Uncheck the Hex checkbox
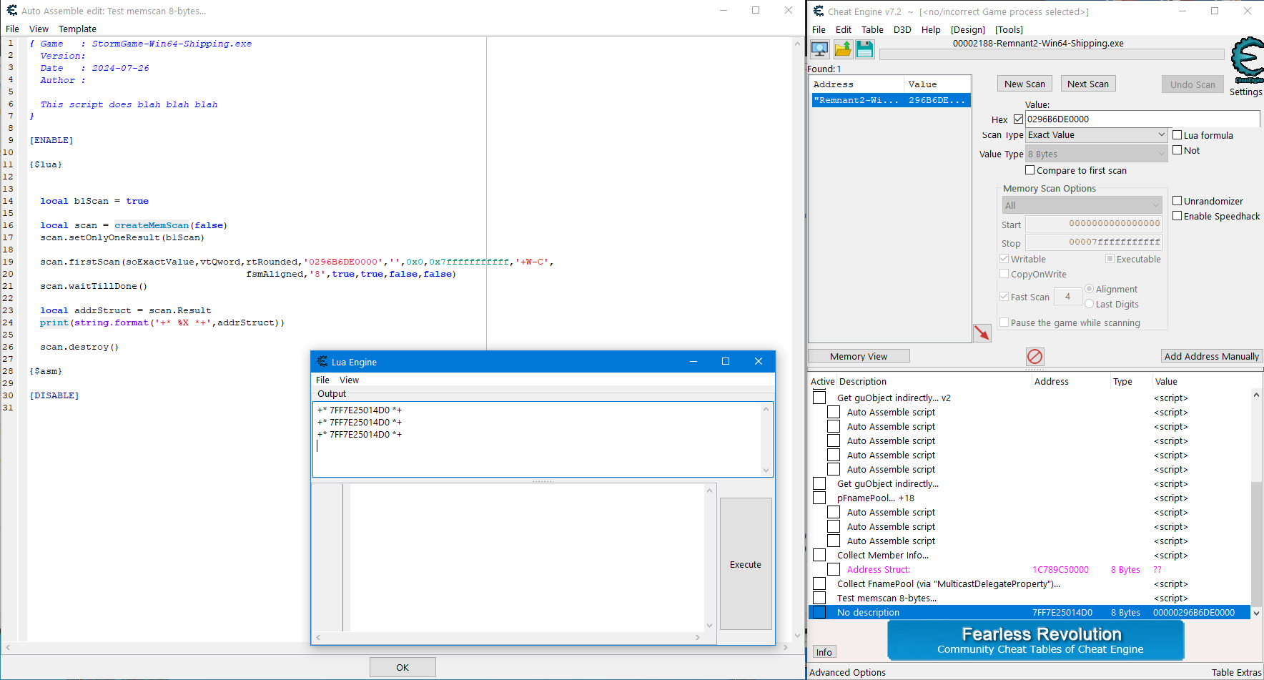This screenshot has width=1264, height=680. [1018, 119]
